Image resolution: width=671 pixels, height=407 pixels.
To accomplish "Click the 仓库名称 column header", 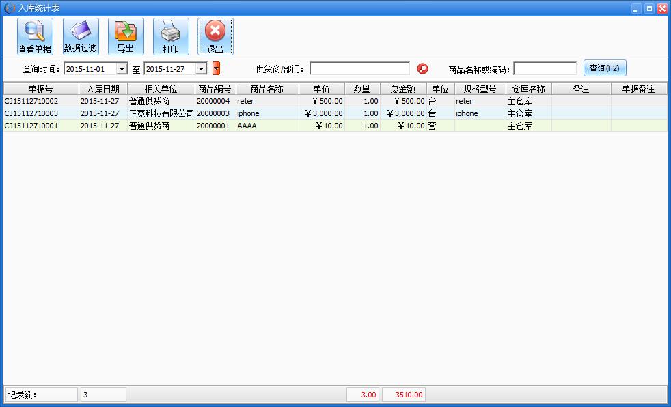I will pos(529,89).
